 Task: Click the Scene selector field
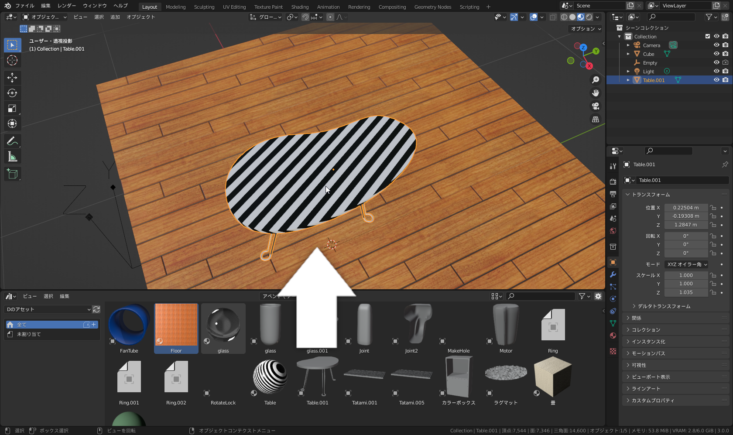600,6
